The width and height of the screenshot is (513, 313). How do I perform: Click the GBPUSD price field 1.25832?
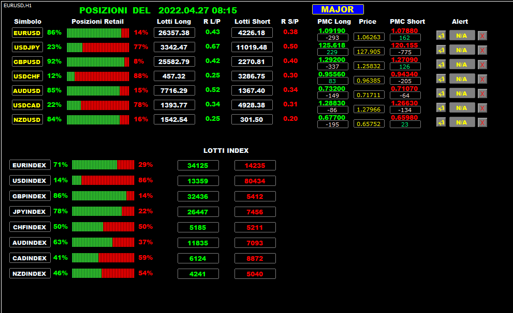(x=369, y=66)
